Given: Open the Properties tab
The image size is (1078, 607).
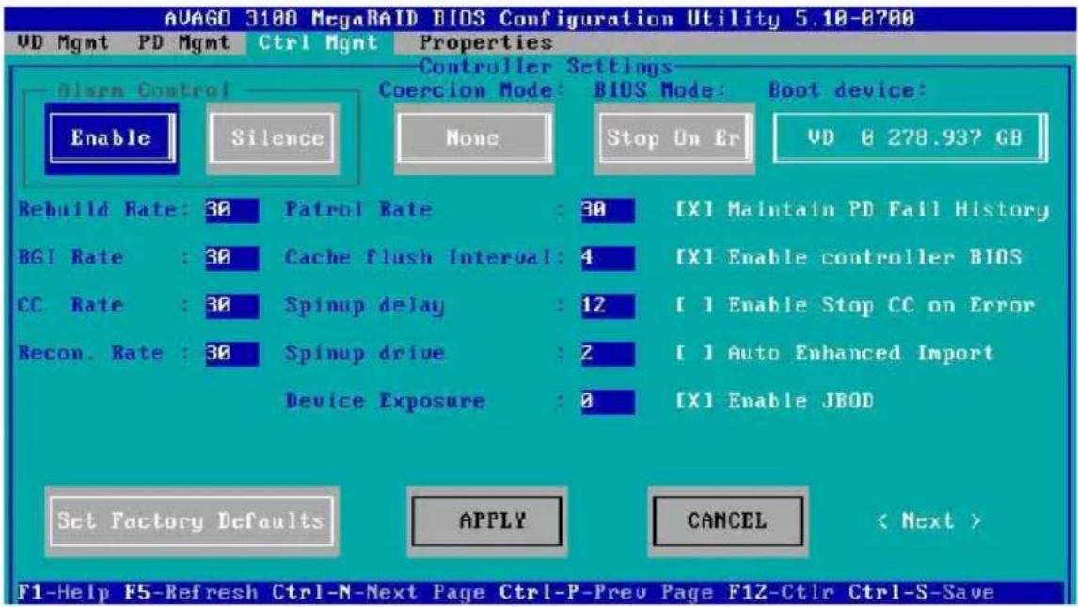Looking at the screenshot, I should 485,42.
